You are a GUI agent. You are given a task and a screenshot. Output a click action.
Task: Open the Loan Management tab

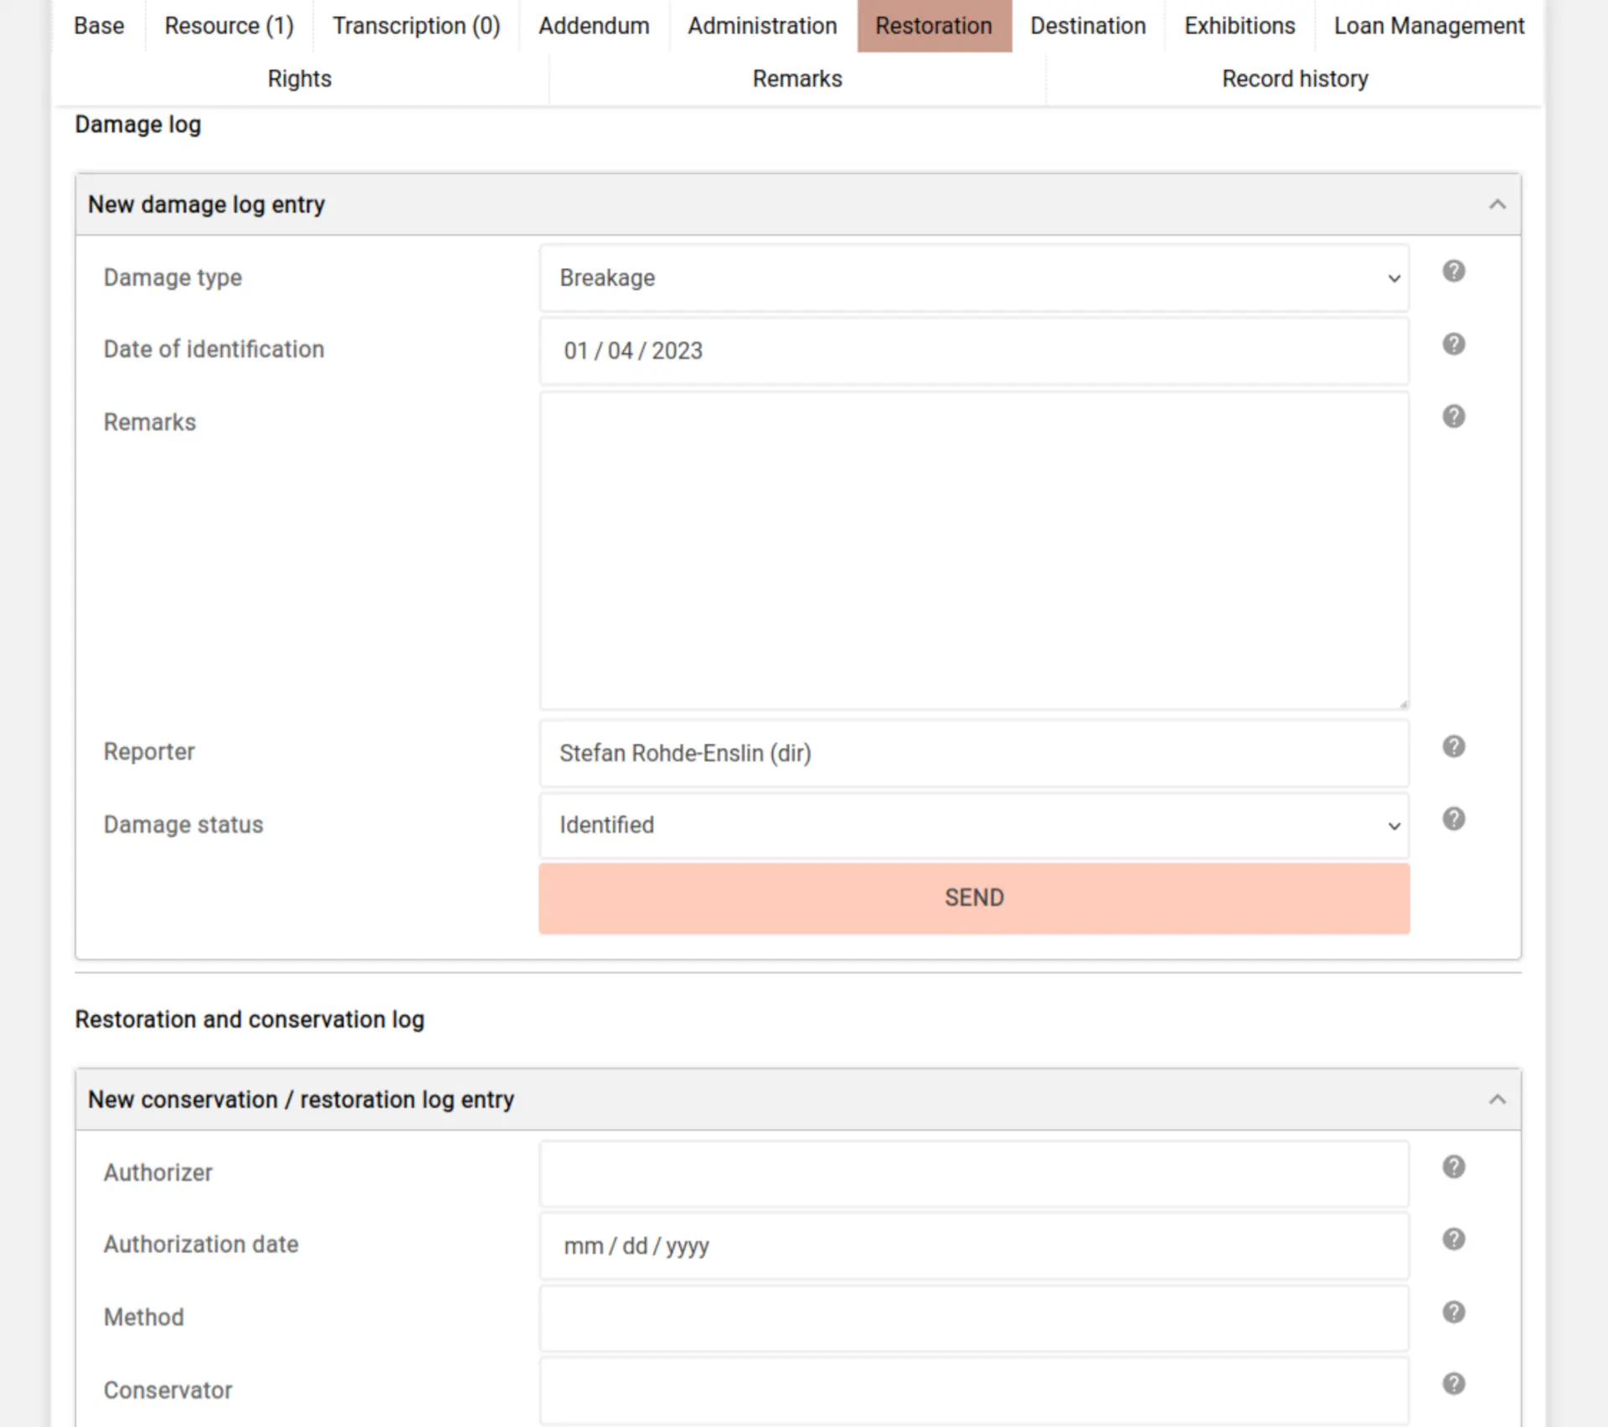click(1429, 26)
